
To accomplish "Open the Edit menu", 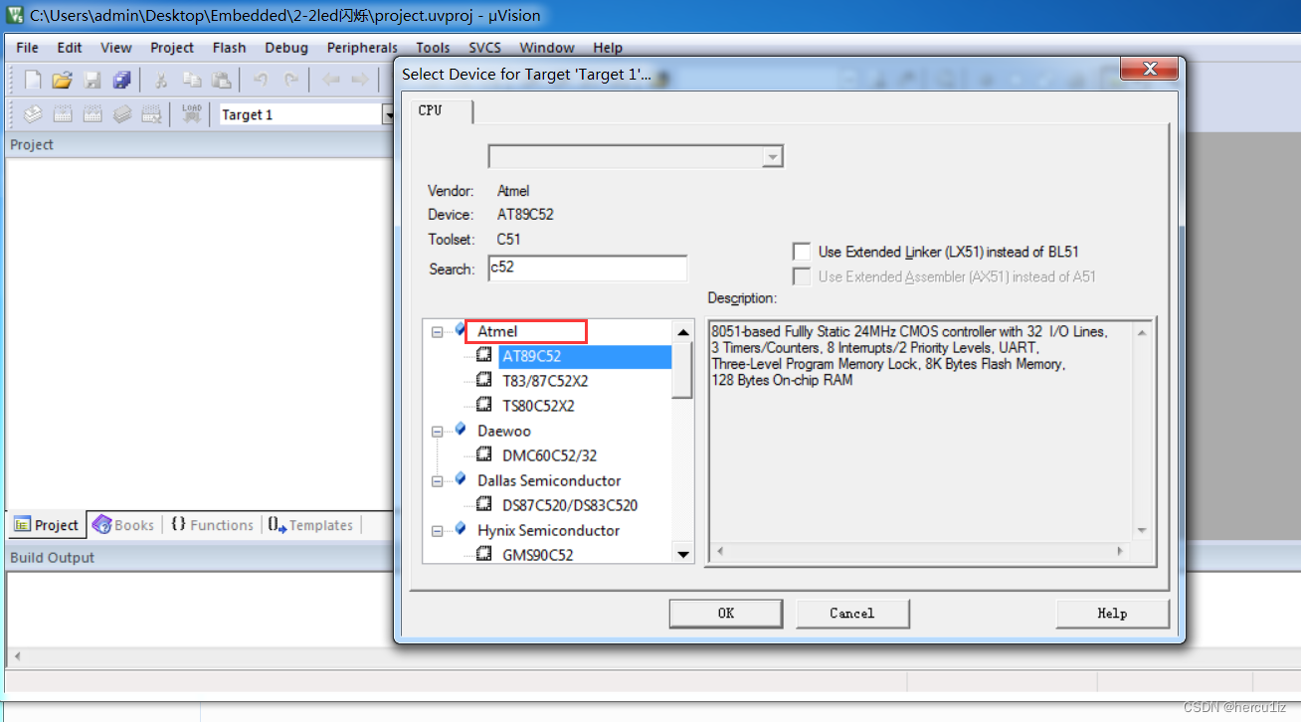I will pos(70,47).
